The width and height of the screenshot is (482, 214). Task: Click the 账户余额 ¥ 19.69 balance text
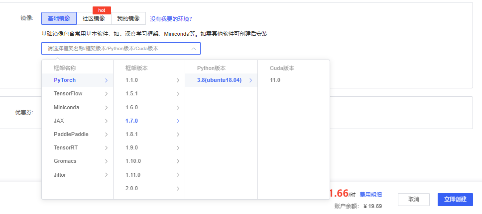[x=358, y=207]
